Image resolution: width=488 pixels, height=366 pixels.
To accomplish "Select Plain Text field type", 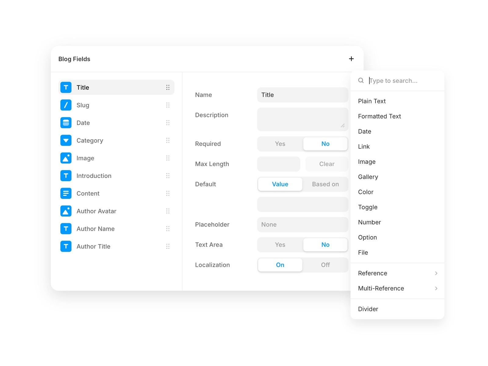I will 372,101.
